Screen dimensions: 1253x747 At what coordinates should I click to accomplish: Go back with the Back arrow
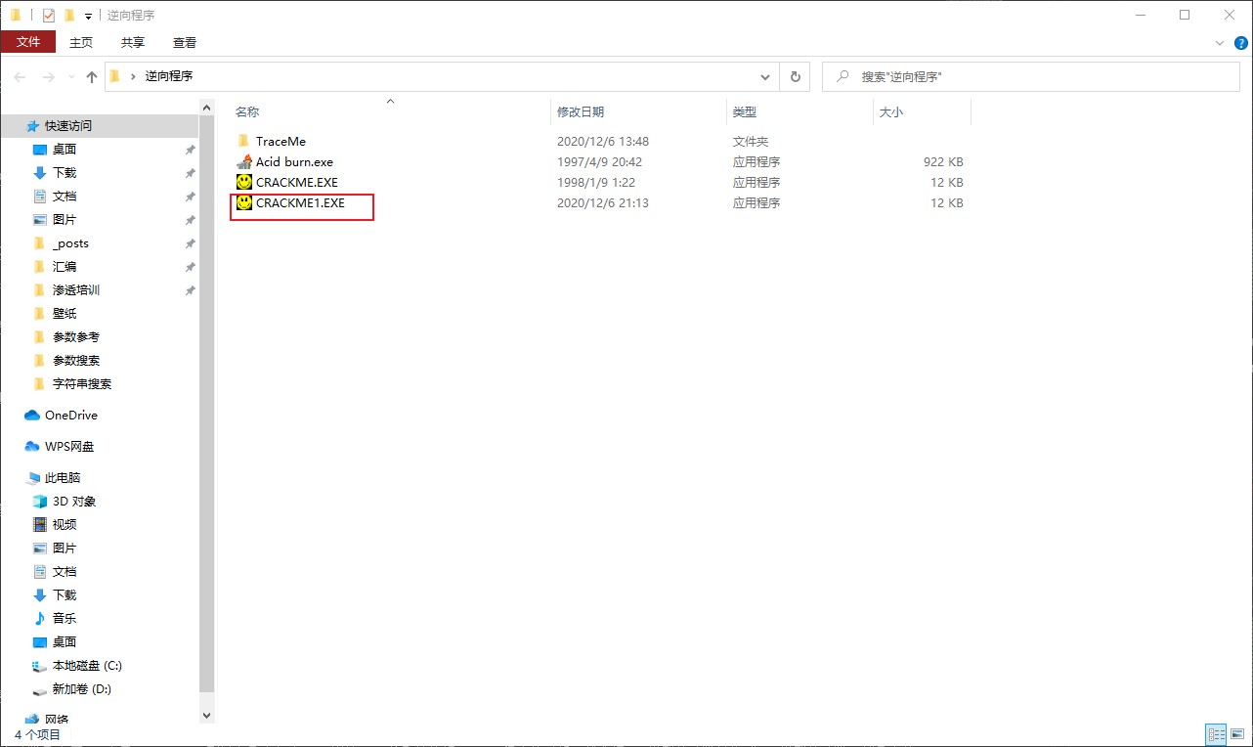(x=21, y=76)
